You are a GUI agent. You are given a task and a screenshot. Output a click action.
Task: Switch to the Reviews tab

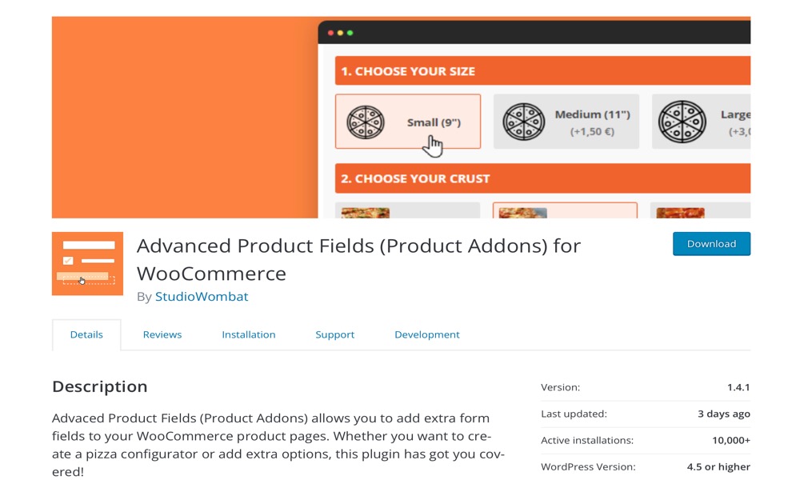point(162,334)
